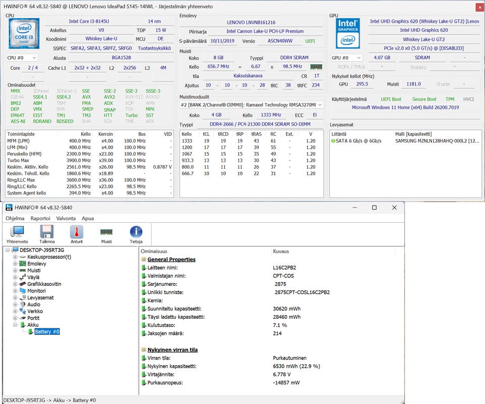Open the CPU #0 selector dropdown
This screenshot has height=404, width=485.
coord(22,58)
